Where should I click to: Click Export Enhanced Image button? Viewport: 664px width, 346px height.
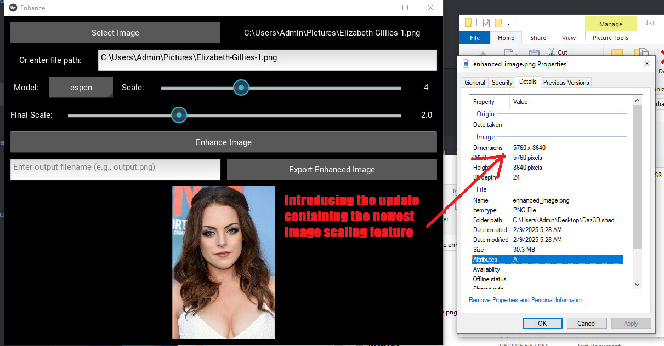tap(332, 170)
